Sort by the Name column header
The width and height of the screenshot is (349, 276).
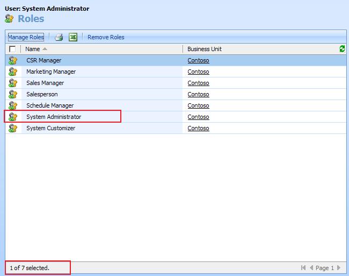point(33,49)
